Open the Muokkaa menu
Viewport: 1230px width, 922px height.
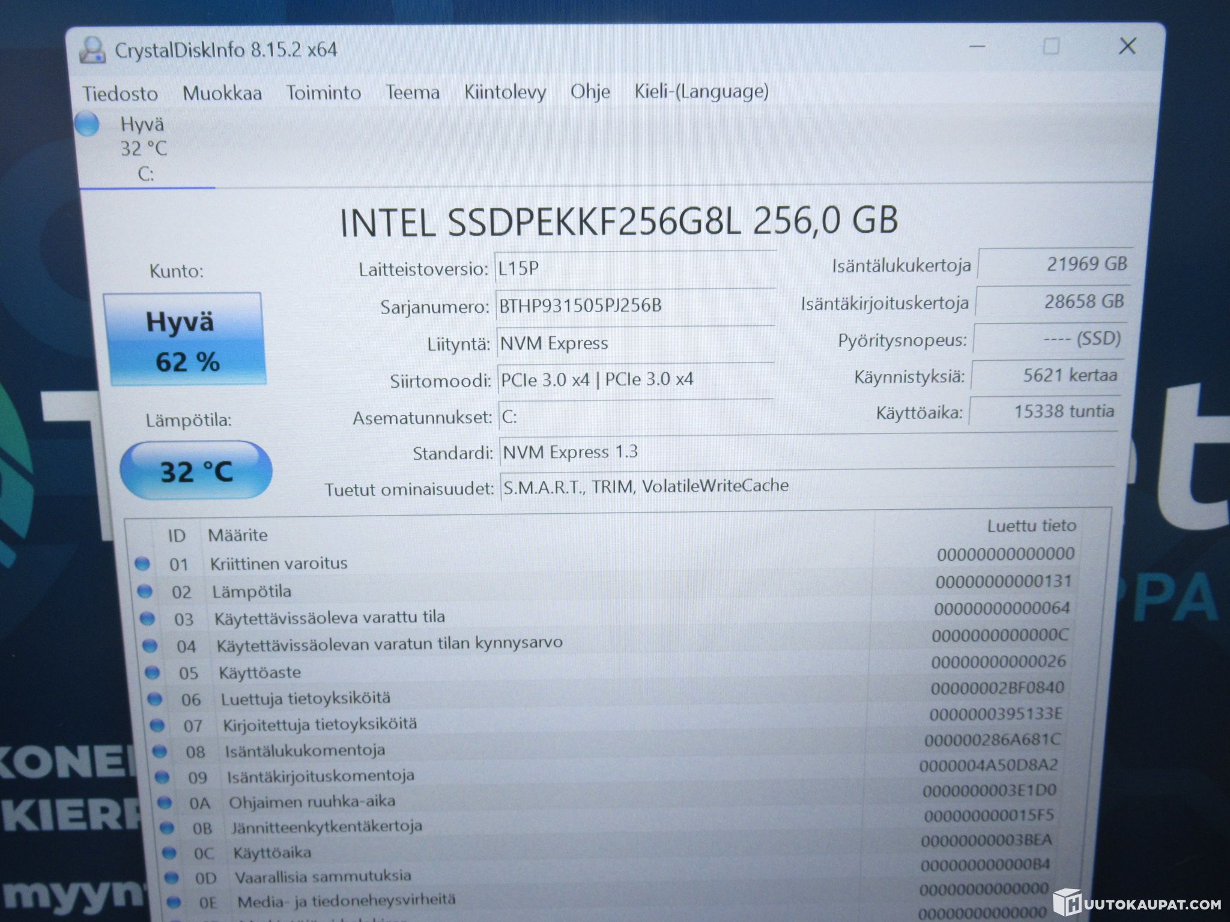click(x=222, y=93)
